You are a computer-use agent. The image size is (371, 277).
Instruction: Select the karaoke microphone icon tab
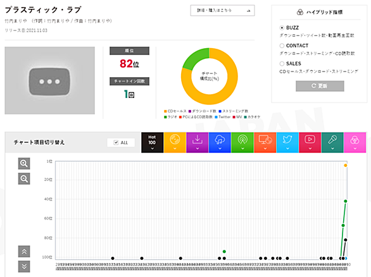[332, 142]
